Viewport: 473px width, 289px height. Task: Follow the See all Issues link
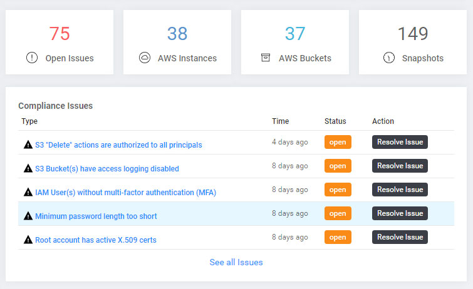(x=236, y=262)
